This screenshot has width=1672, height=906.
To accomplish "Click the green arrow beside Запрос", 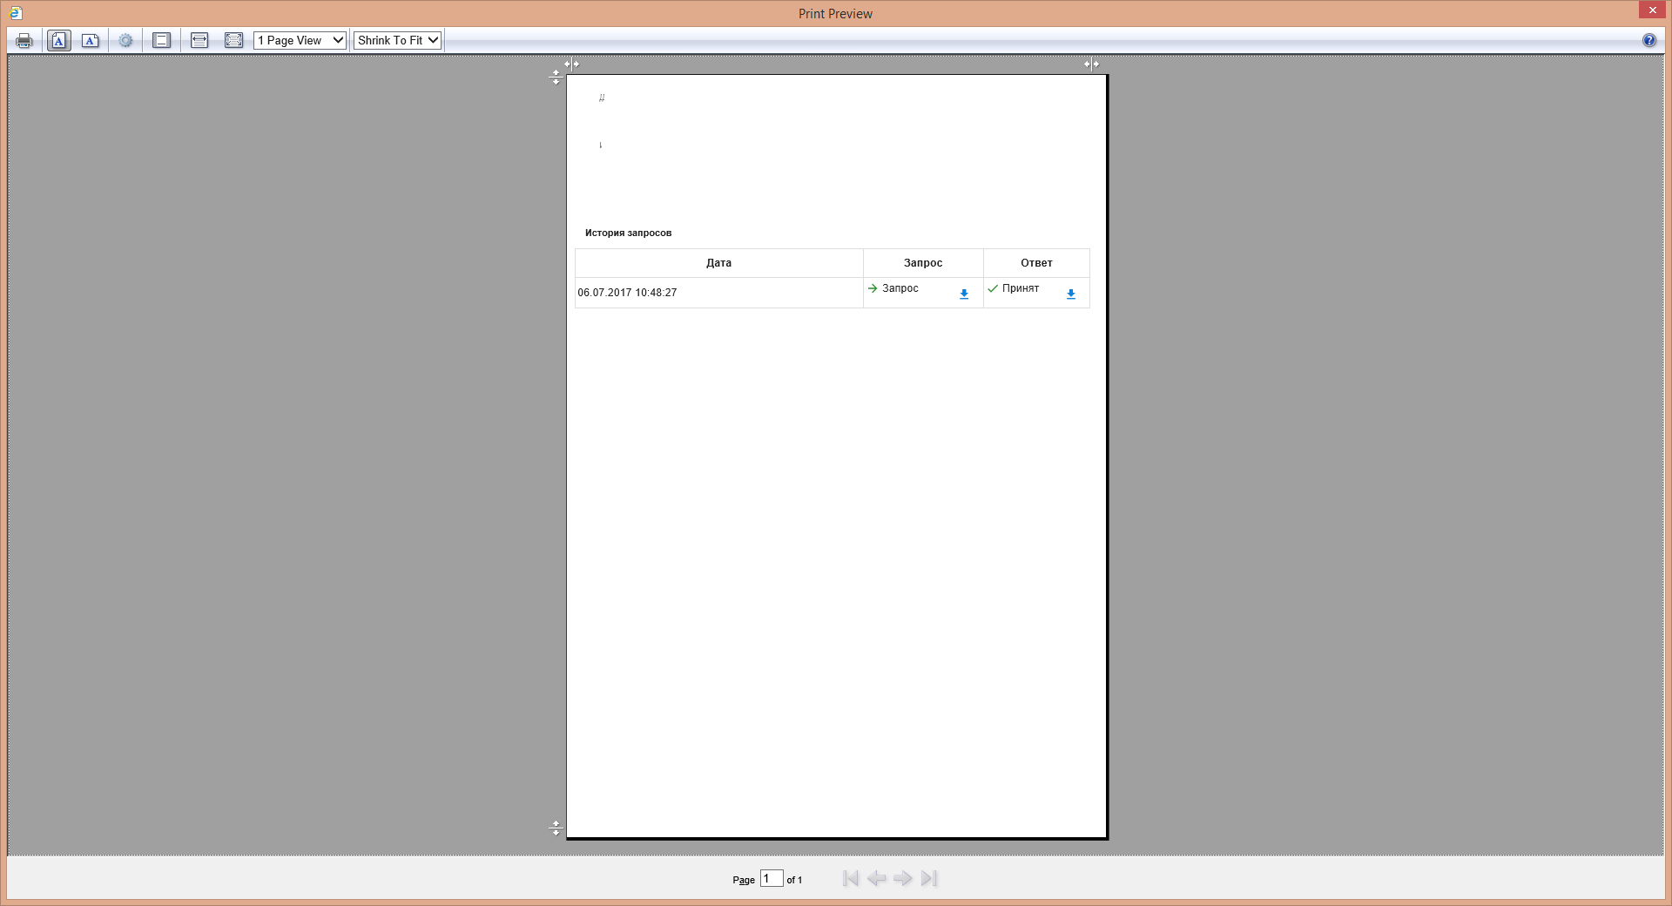I will 873,288.
